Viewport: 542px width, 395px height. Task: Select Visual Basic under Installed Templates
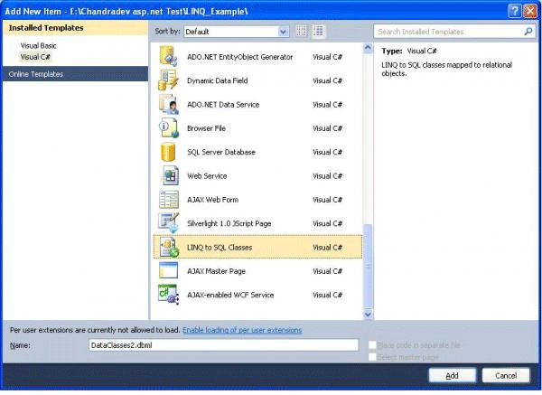click(x=38, y=45)
